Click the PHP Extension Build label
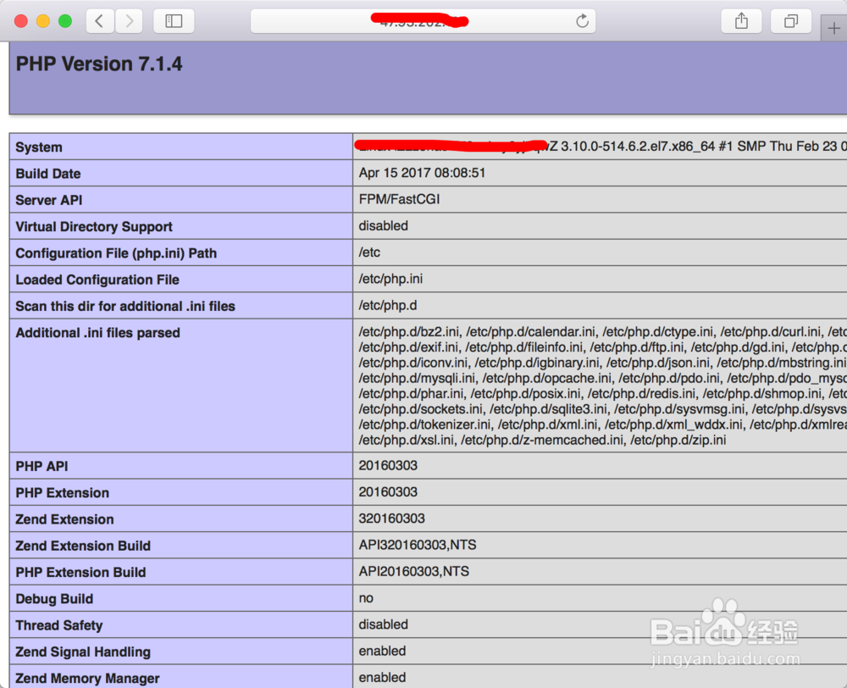The width and height of the screenshot is (847, 688). tap(80, 572)
